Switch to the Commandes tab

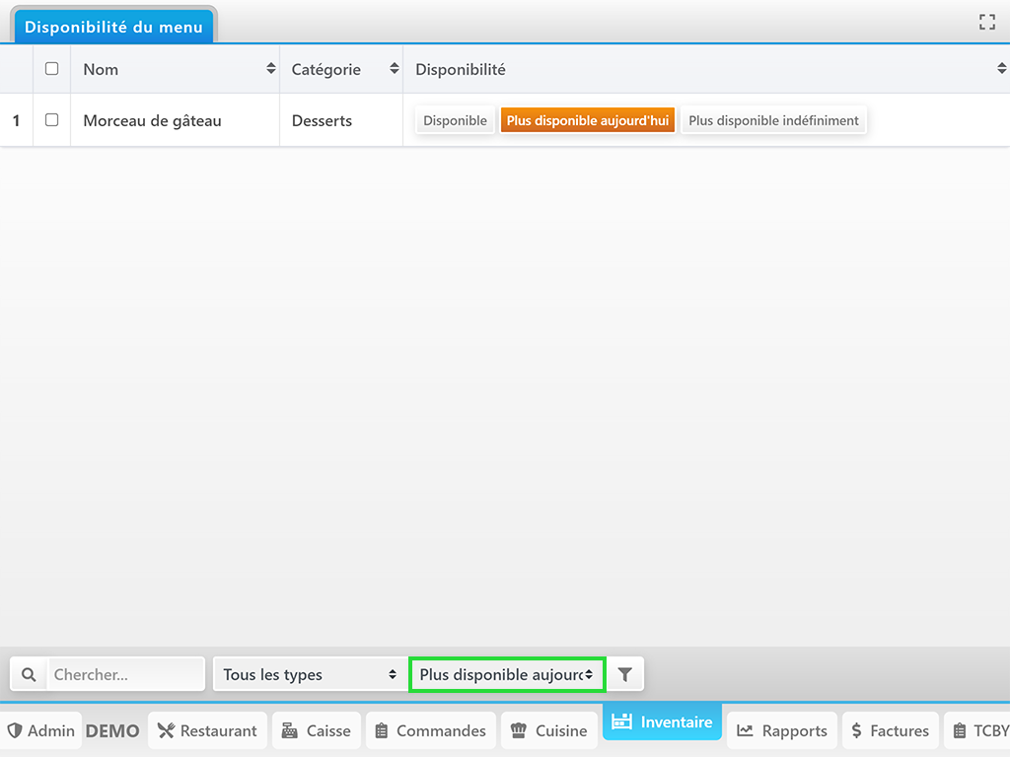[x=430, y=731]
